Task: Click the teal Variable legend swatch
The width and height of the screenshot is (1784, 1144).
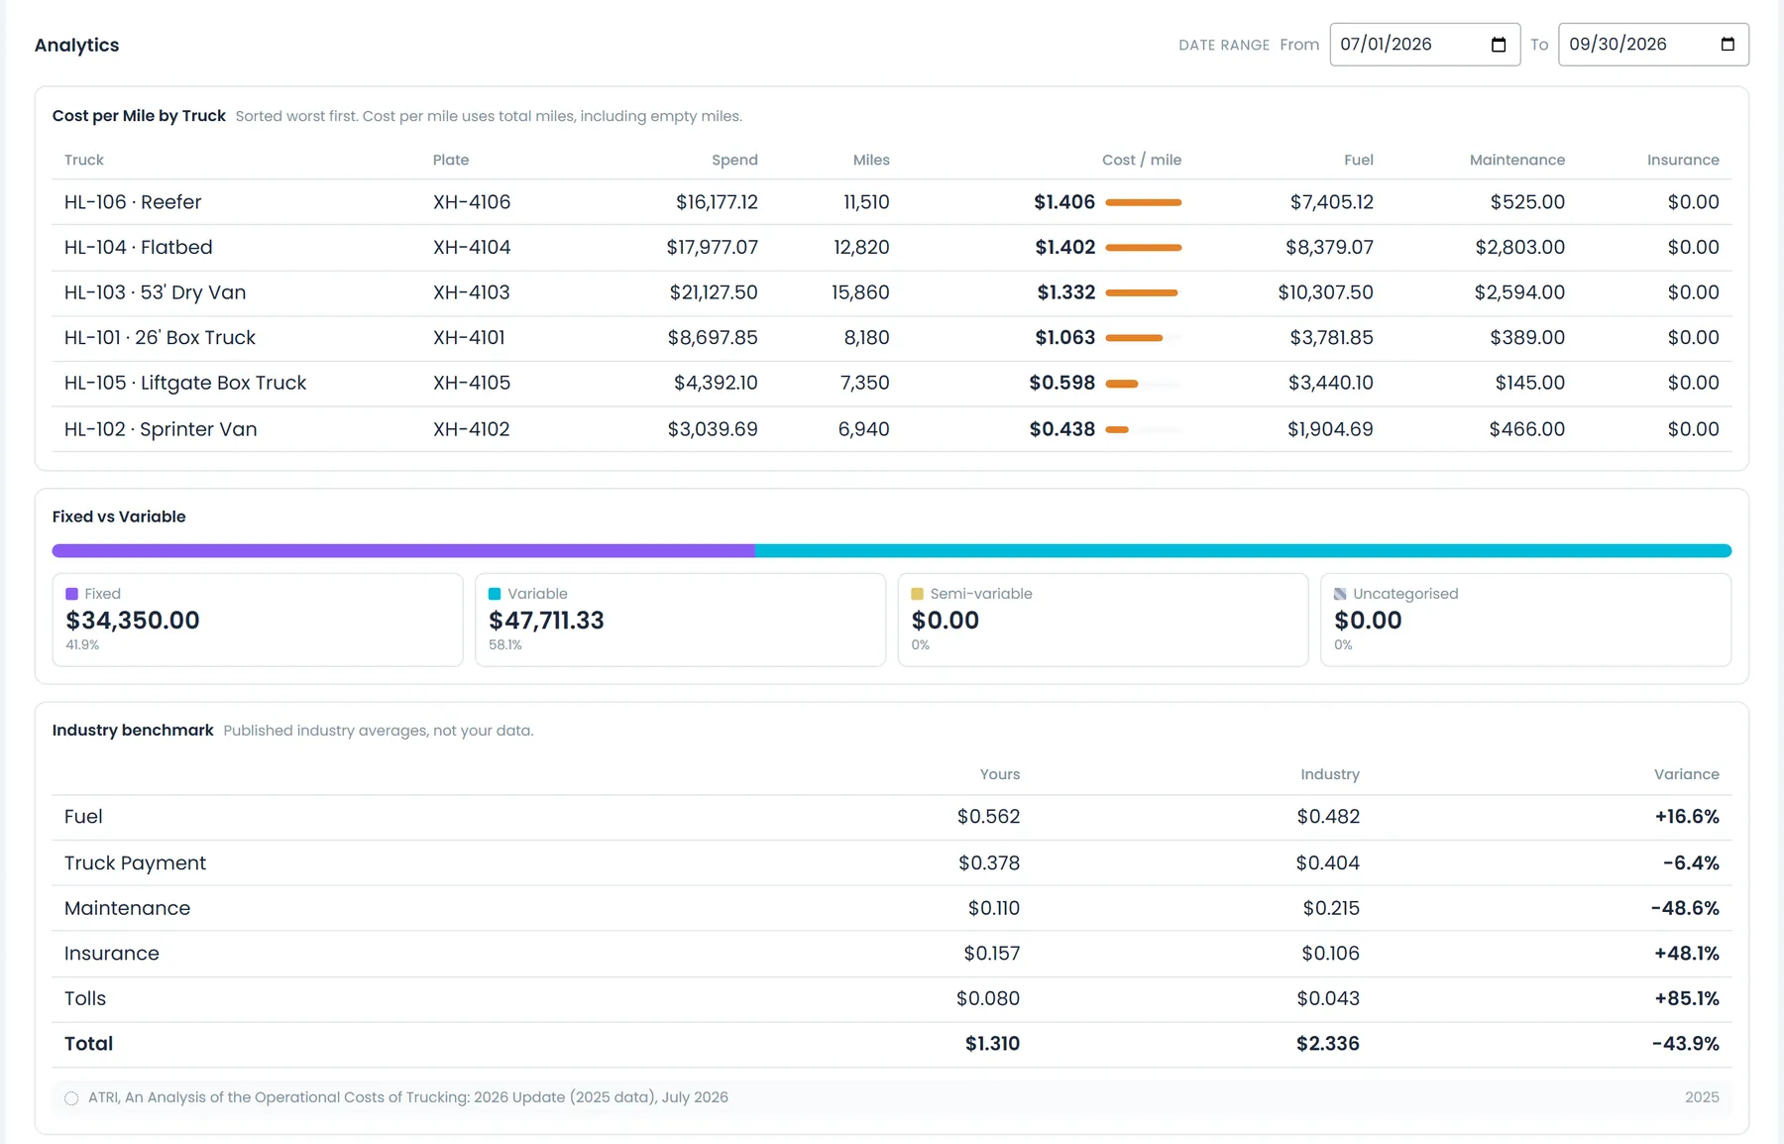Action: point(495,594)
